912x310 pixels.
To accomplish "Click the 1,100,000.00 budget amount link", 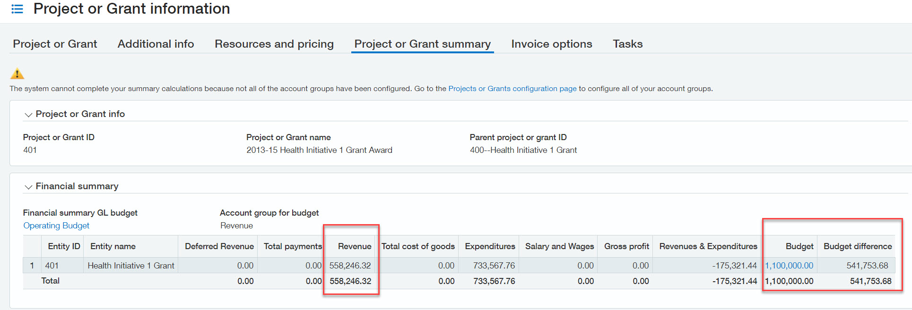I will [x=789, y=266].
